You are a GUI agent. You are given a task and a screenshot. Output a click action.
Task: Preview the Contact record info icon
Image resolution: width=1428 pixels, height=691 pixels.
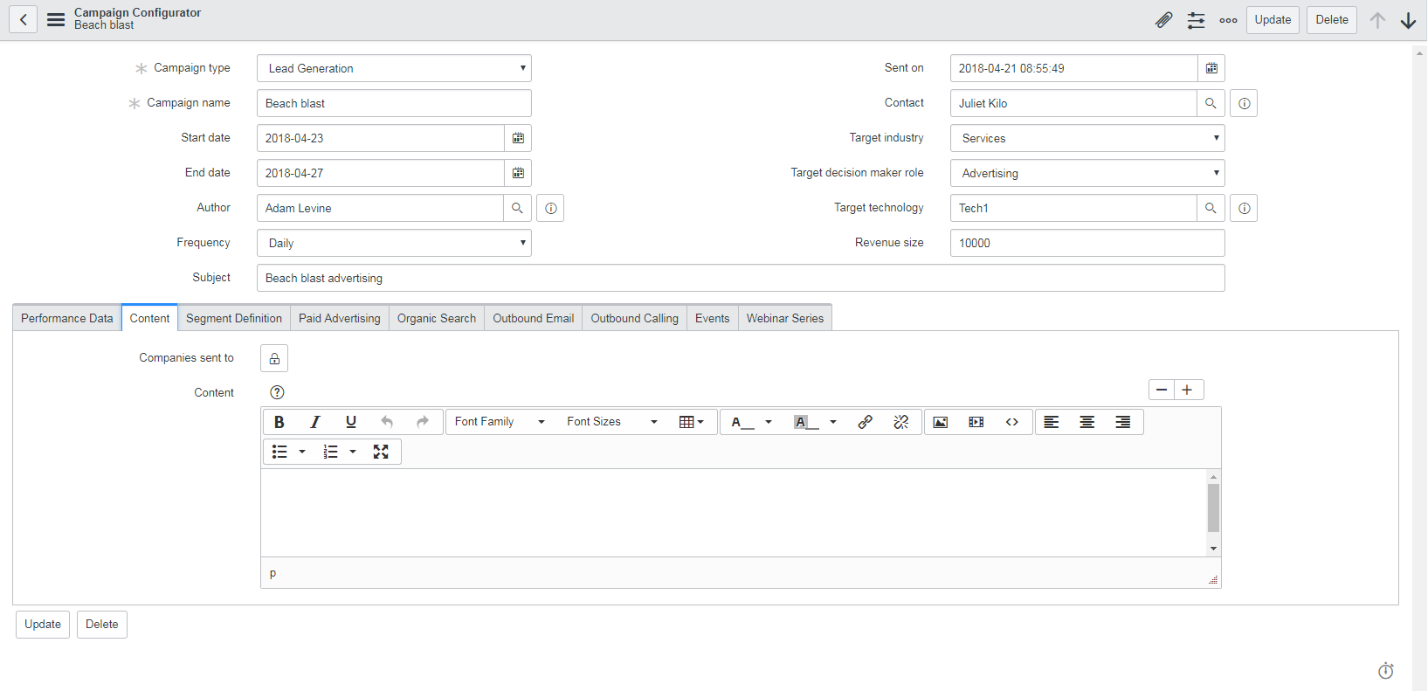(x=1244, y=103)
